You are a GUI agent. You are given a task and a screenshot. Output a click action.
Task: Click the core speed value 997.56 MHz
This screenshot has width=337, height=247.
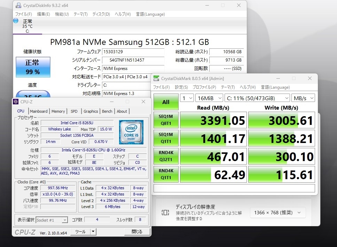(x=58, y=188)
